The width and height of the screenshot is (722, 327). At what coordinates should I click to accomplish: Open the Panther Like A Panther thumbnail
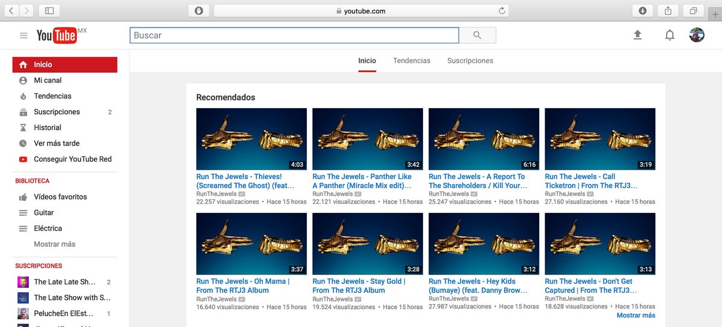click(x=368, y=139)
